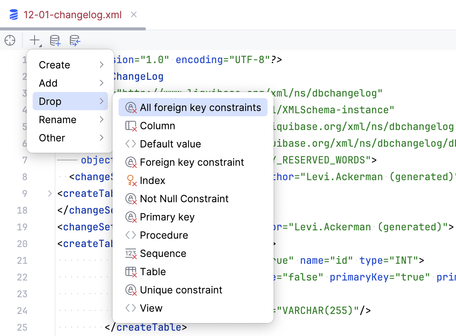Click the column icon with red X beside Column

point(130,125)
